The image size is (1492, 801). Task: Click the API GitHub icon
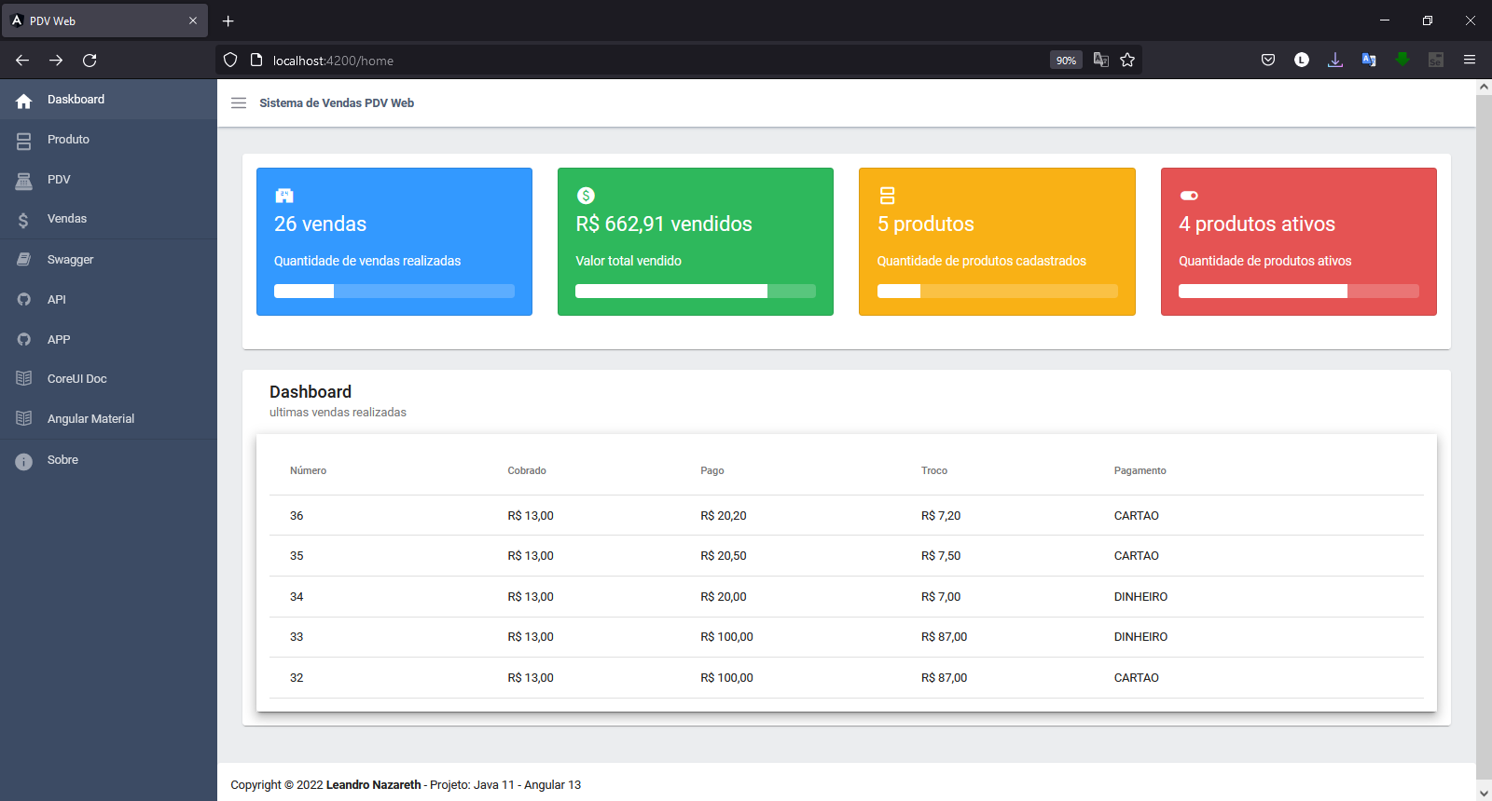pyautogui.click(x=24, y=300)
